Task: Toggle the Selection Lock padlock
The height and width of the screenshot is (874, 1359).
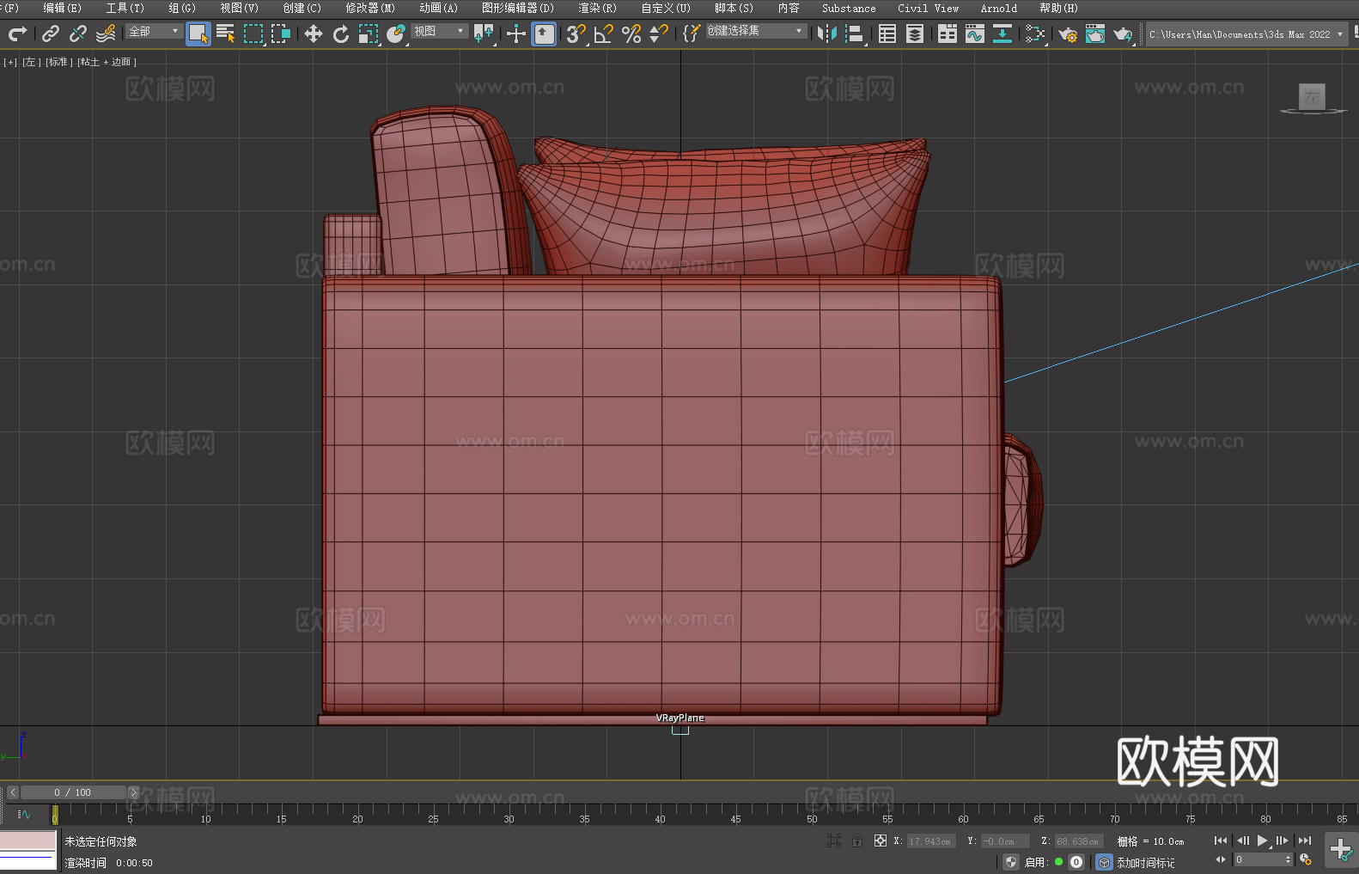Action: (x=857, y=840)
